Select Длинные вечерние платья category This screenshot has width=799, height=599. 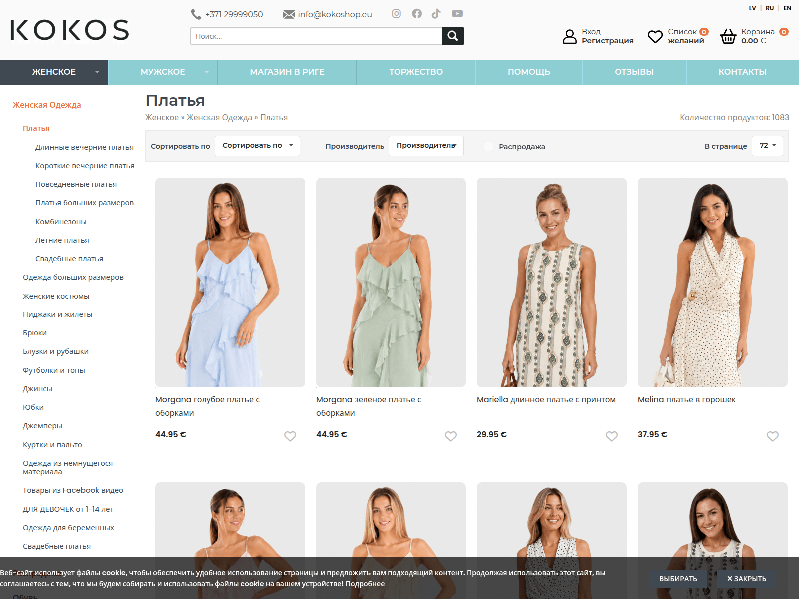point(84,147)
